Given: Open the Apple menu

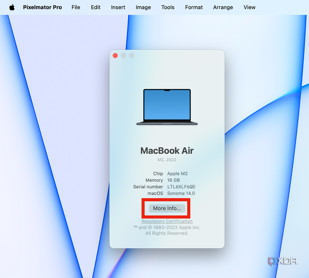Looking at the screenshot, I should click(11, 7).
